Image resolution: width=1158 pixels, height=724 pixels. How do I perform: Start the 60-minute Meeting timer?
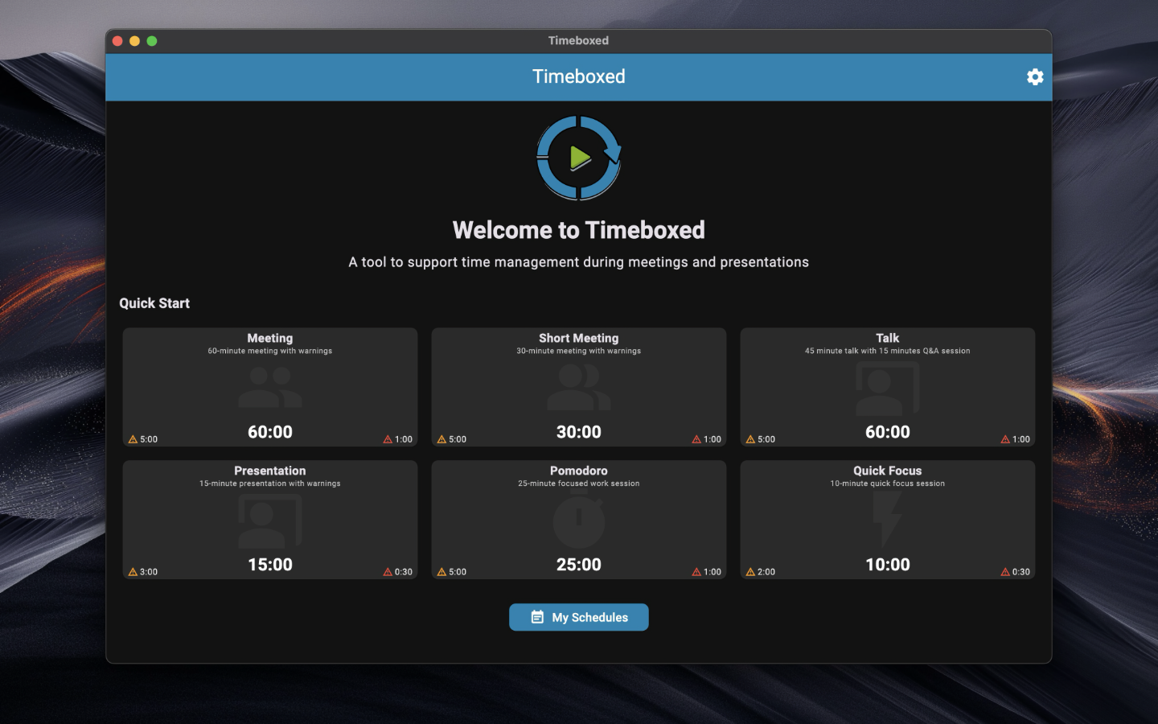270,432
